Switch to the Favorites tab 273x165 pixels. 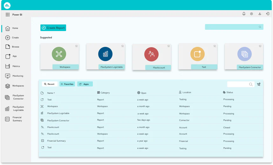pyautogui.click(x=67, y=84)
